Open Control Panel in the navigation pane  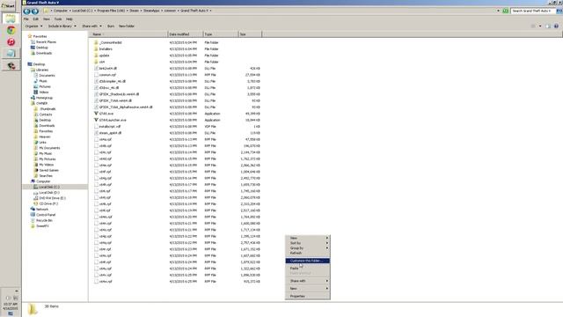(x=43, y=215)
